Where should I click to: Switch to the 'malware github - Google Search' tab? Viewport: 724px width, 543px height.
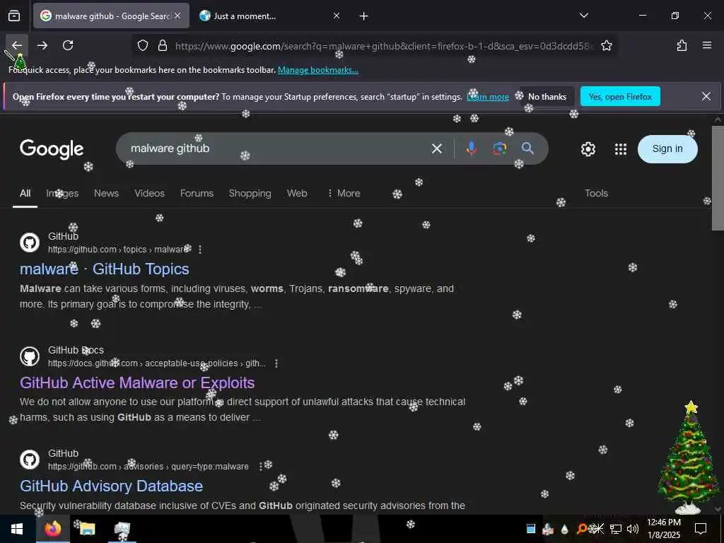click(x=111, y=16)
